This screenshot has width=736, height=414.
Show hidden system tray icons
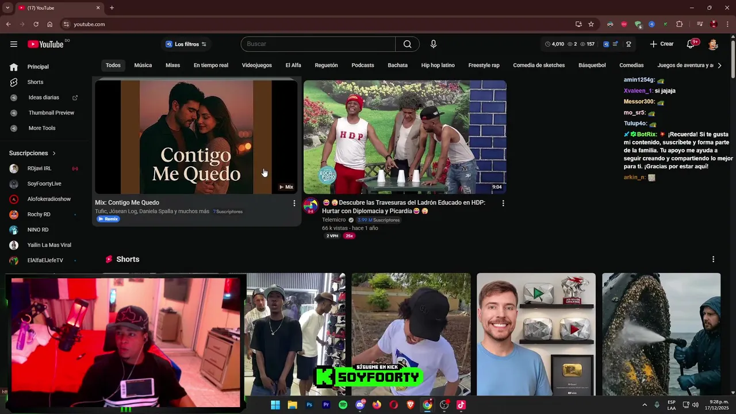(644, 405)
